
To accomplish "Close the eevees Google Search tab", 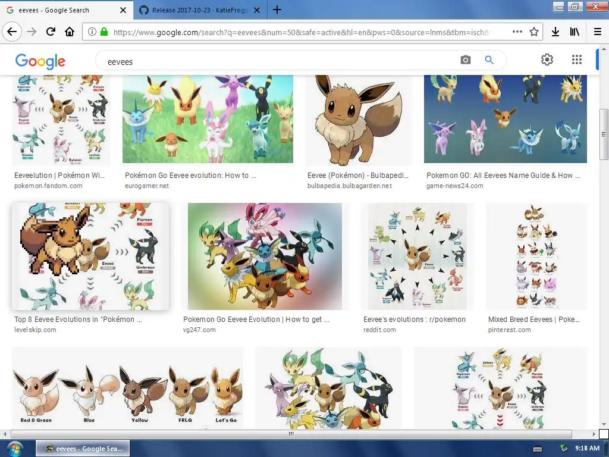I will pos(123,10).
